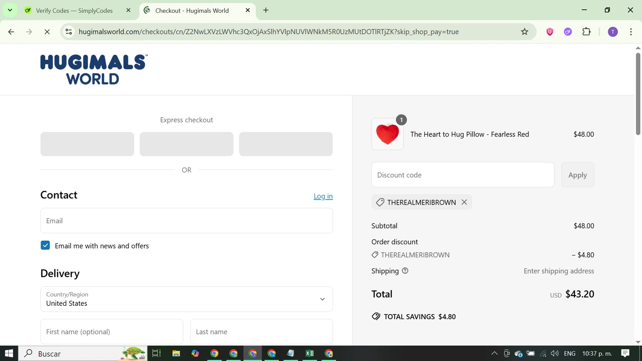Expand the Country/Region dropdown
The image size is (642, 361).
tap(187, 299)
